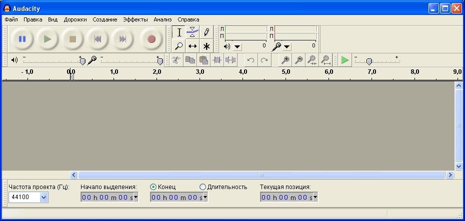
Task: Open the project rate 44100 dropdown
Action: click(44, 198)
